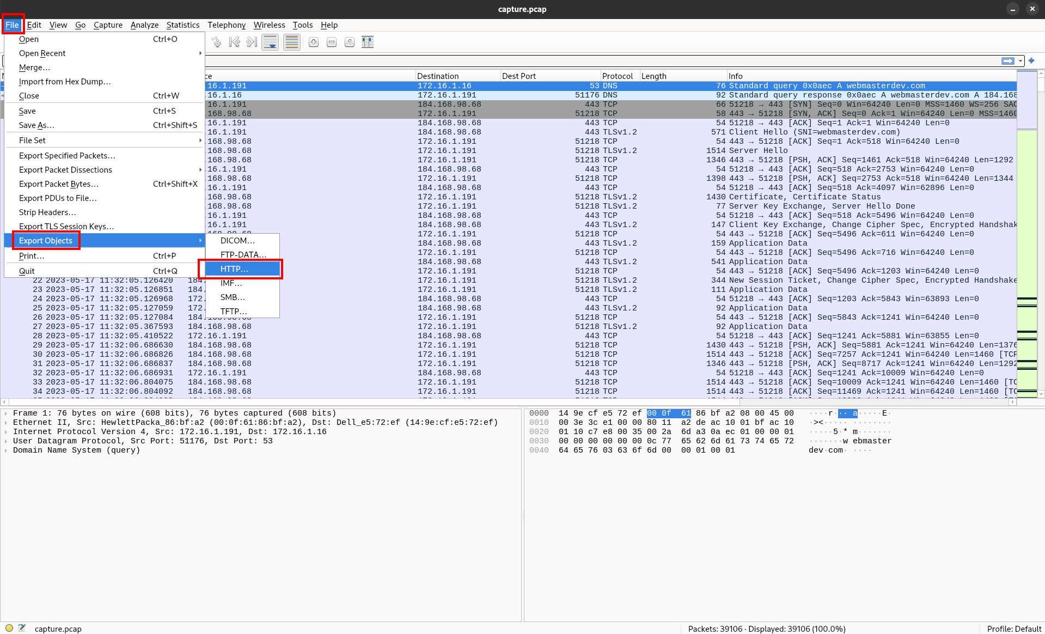The height and width of the screenshot is (634, 1045).
Task: Choose Export TLS Session Keys…
Action: [x=105, y=227]
